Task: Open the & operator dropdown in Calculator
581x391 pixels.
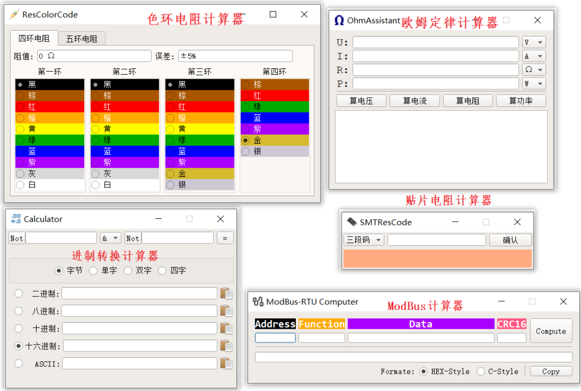Action: (110, 238)
